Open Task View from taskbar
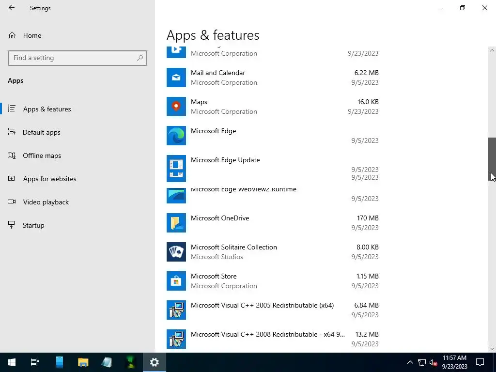 tap(34, 362)
